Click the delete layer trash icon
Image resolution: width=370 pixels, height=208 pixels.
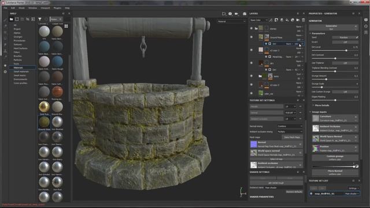(304, 20)
